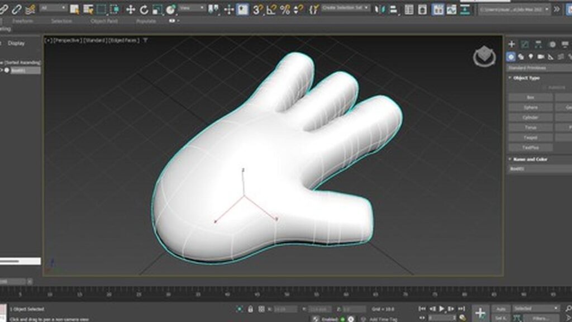Open the Object Paint ribbon tab
Viewport: 572px width, 322px height.
click(104, 21)
